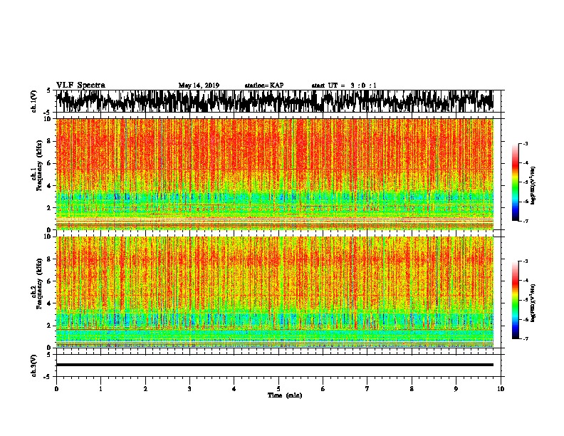Viewport: 564px width, 436px height.
Task: Click the "8" kHz tick on ch.1 frequency axis
Action: pos(50,141)
